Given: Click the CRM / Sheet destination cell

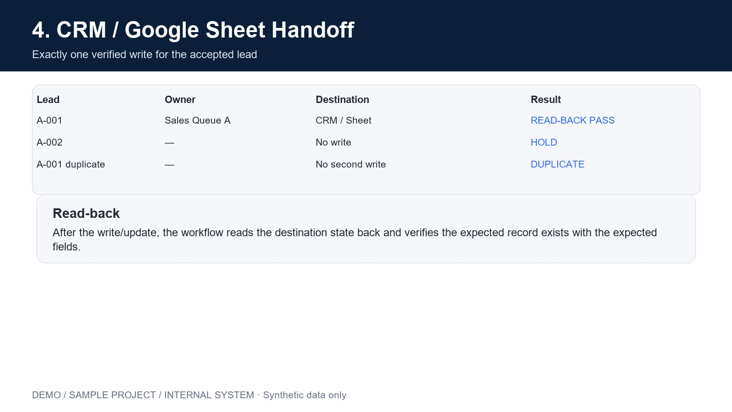Looking at the screenshot, I should (x=344, y=120).
